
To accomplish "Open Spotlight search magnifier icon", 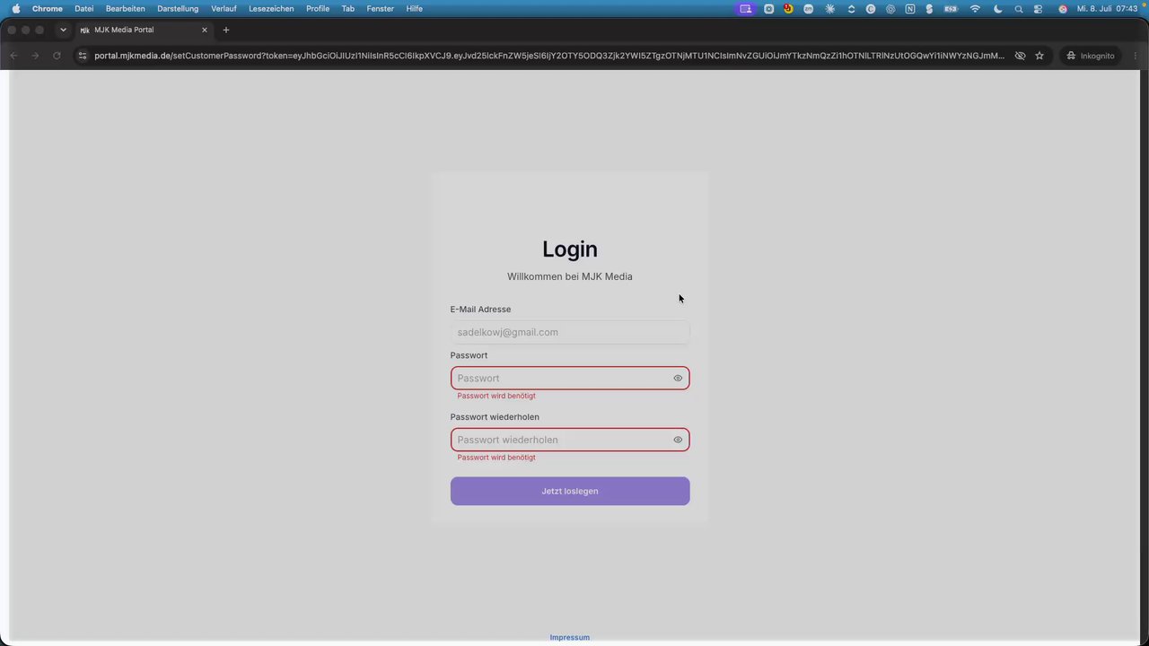I will pyautogui.click(x=1019, y=9).
